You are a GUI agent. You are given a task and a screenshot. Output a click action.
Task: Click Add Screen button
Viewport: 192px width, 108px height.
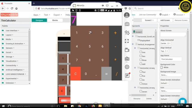tap(165, 20)
